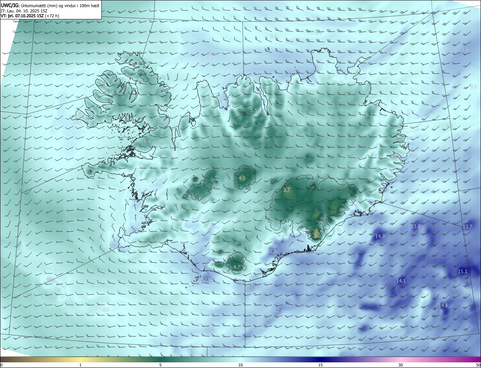
Task: Click the 4.1 value on the Hofsjökull glacier
Action: click(x=242, y=178)
